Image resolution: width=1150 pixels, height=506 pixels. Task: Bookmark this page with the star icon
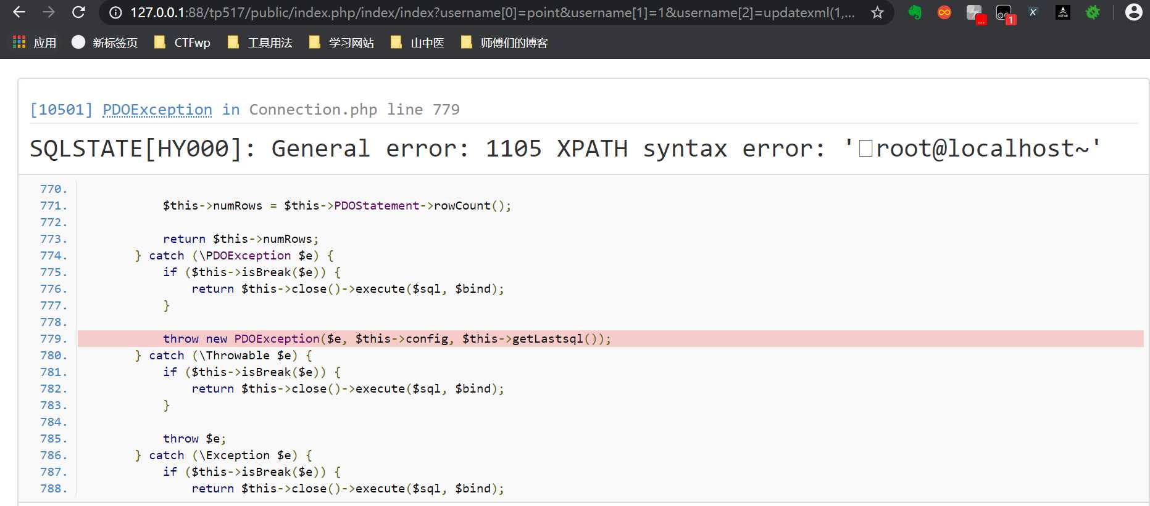click(877, 12)
